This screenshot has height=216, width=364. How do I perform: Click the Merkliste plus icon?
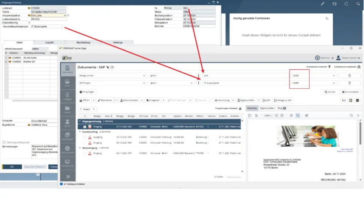click(x=317, y=58)
